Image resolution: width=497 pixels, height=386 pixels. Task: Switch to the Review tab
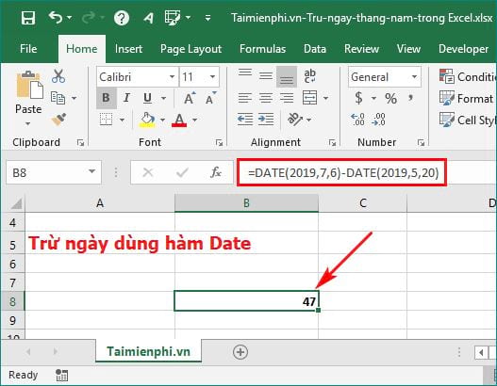point(361,49)
